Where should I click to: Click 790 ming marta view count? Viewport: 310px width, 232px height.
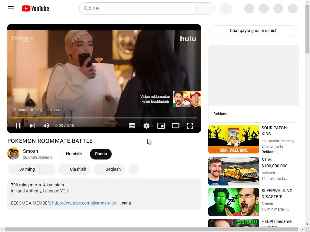pyautogui.click(x=26, y=185)
